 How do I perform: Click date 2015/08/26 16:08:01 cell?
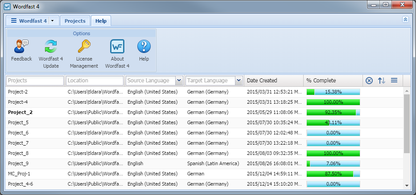[x=274, y=163]
